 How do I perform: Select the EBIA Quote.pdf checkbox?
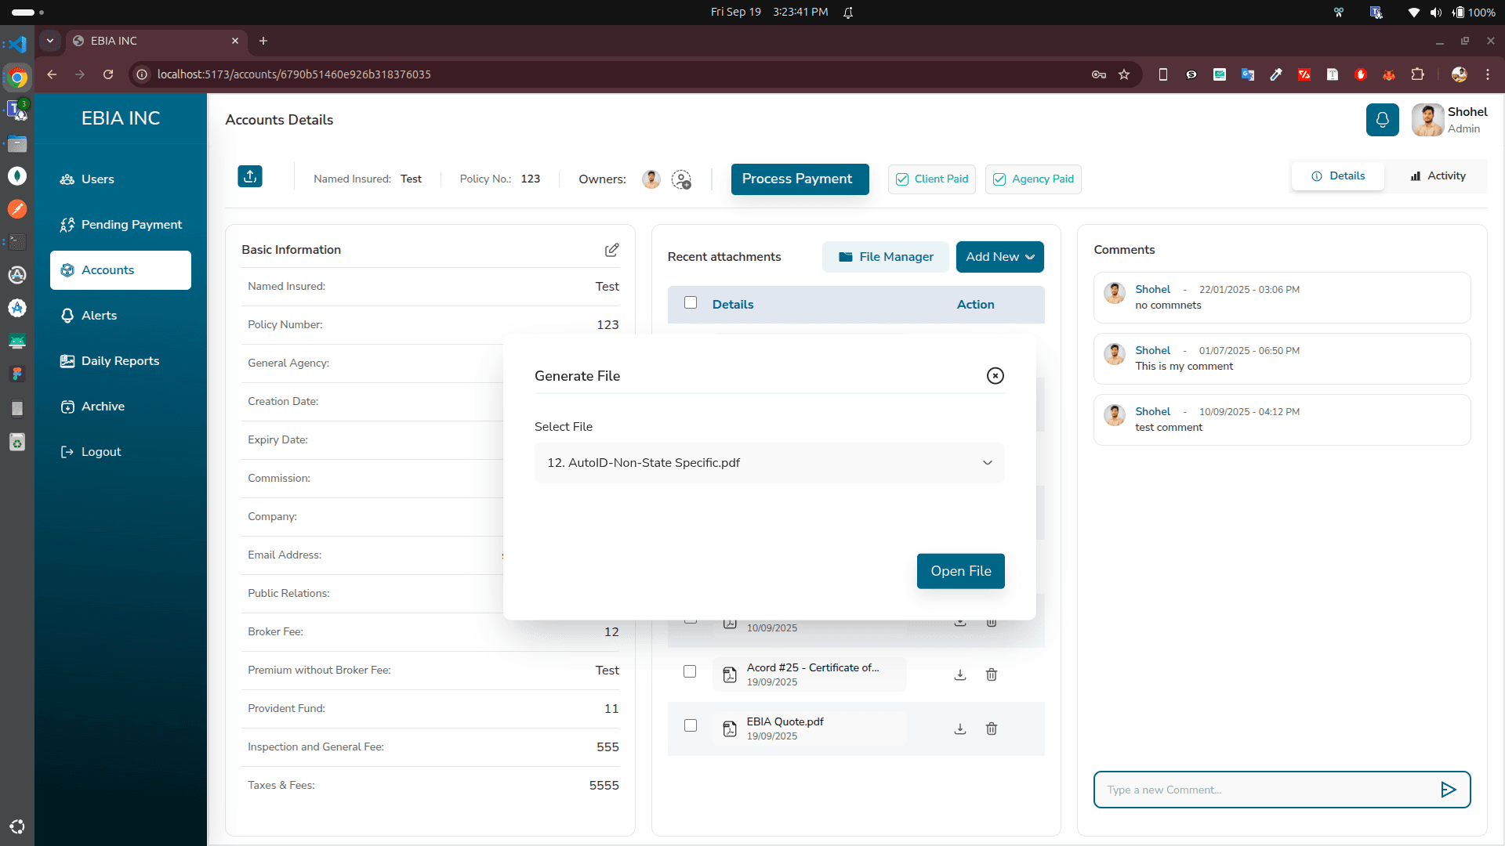pos(691,726)
